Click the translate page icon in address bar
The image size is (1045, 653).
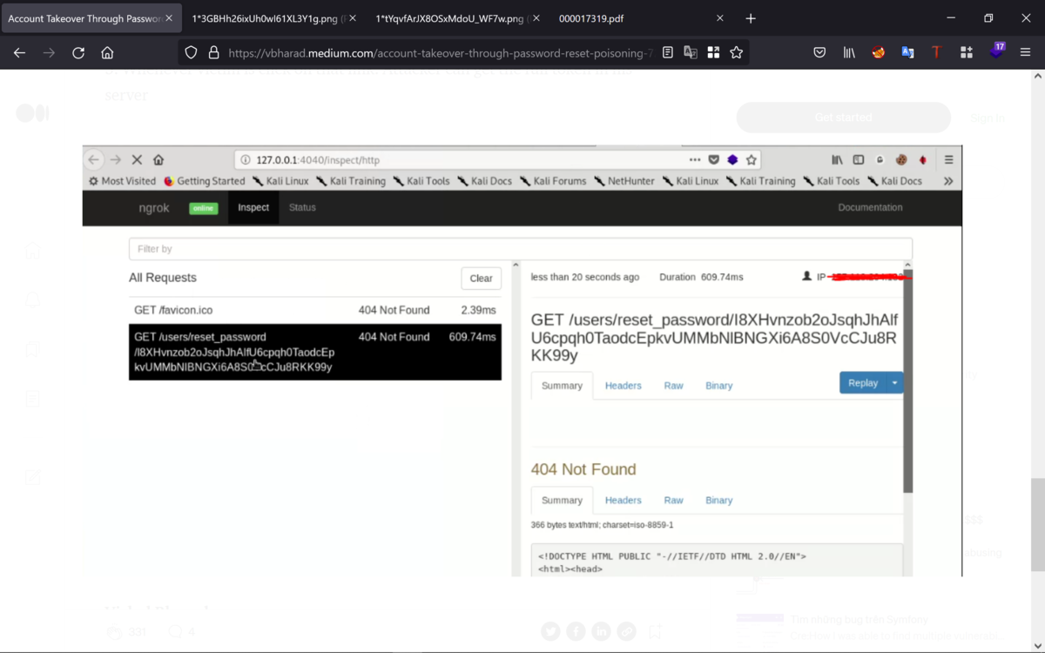coord(691,52)
